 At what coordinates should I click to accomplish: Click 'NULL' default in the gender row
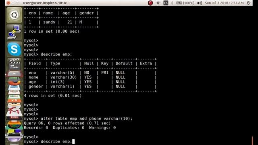click(121, 86)
